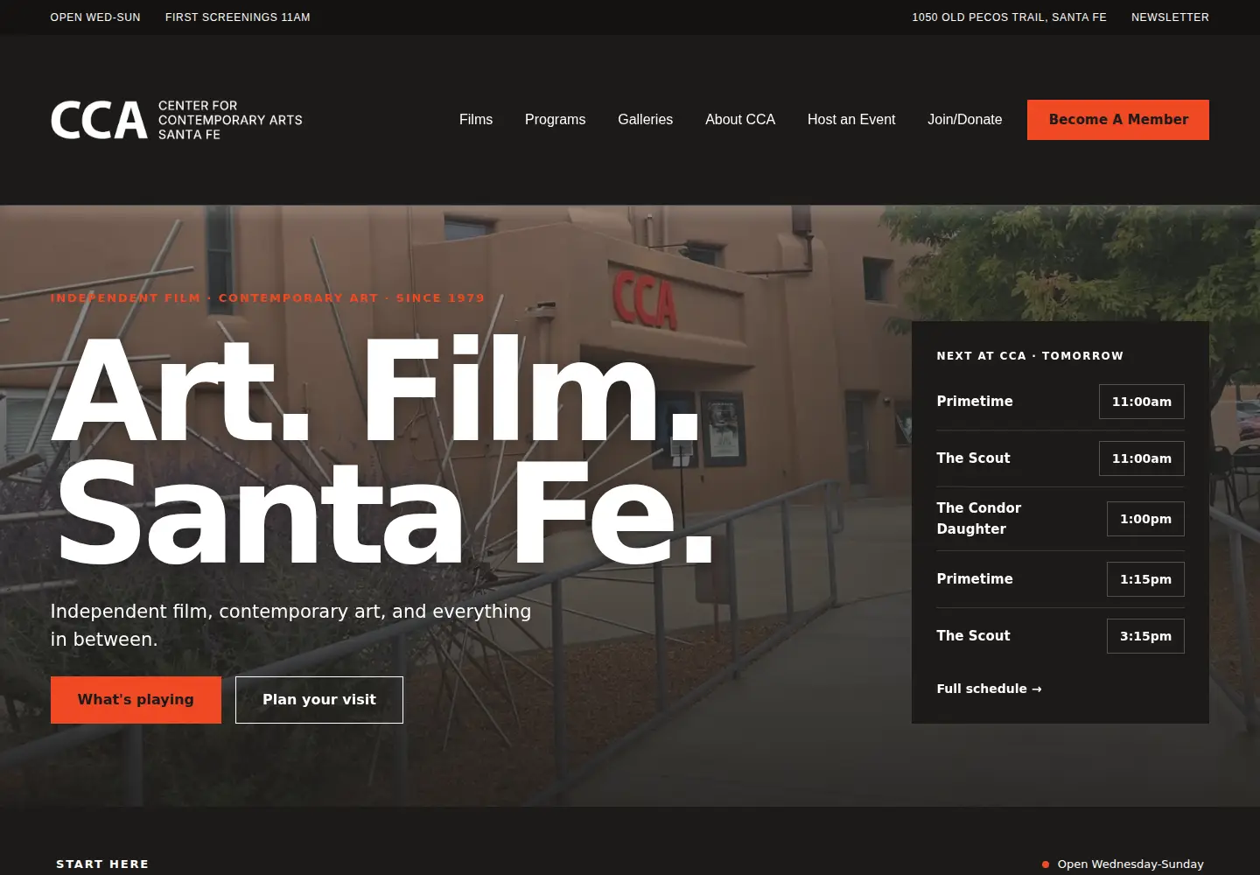Click the 1050 Old Pecos Trail address link

pyautogui.click(x=1009, y=17)
